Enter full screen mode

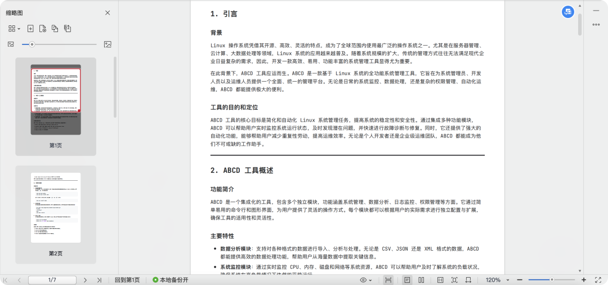point(597,280)
